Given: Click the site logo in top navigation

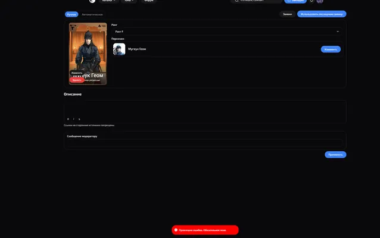Looking at the screenshot, I should click(x=92, y=1).
